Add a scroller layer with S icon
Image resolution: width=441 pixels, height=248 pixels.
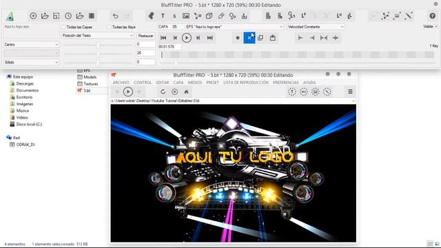(x=174, y=16)
